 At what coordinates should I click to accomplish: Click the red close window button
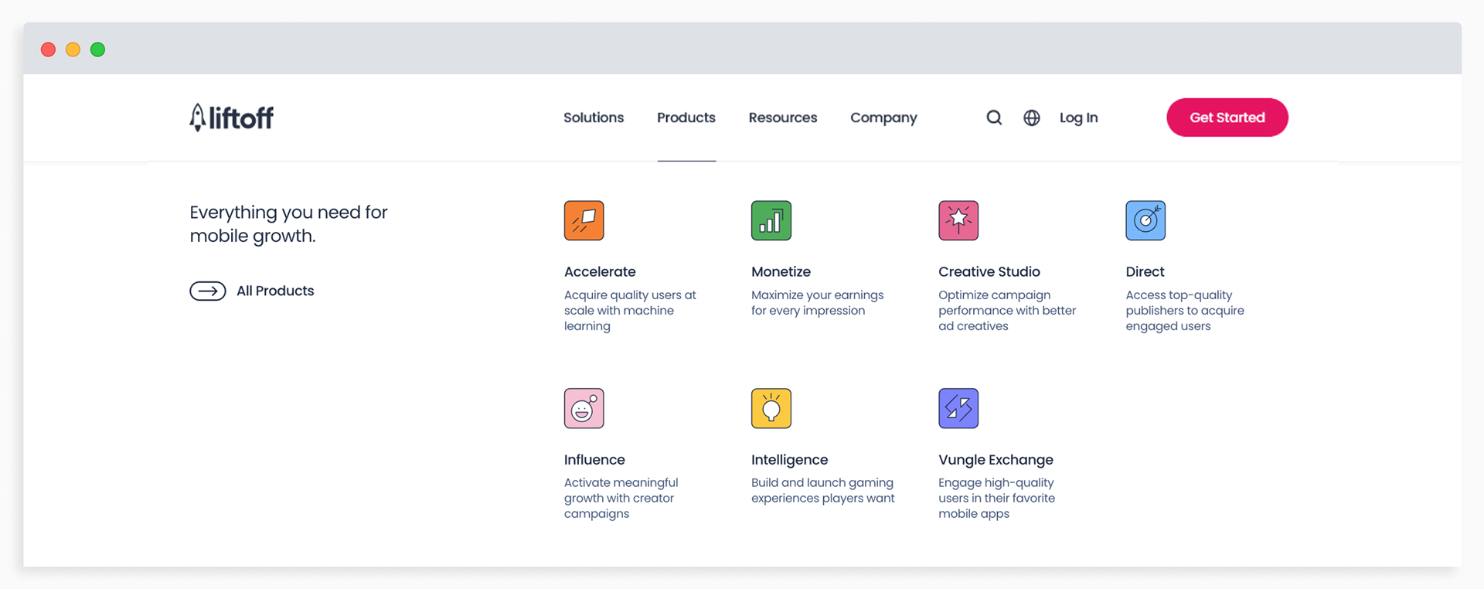[48, 49]
